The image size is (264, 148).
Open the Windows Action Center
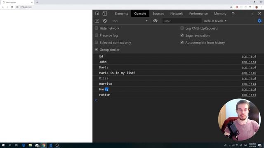point(260,145)
